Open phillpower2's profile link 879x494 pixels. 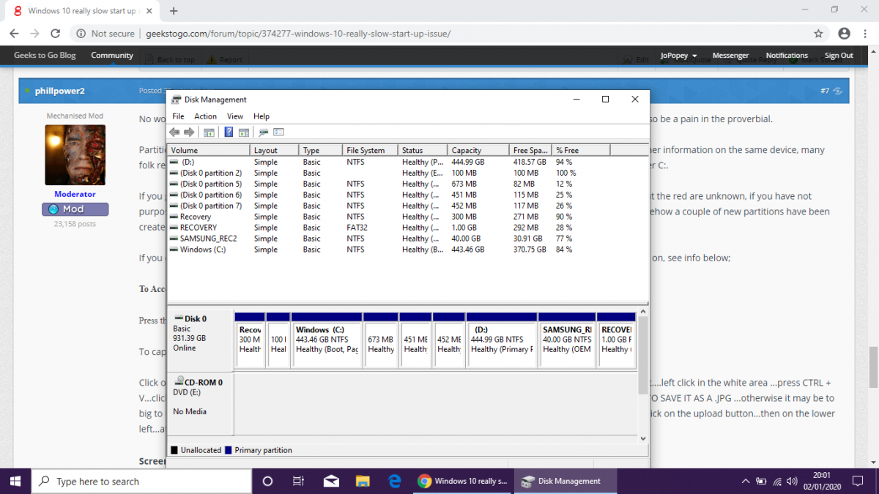pyautogui.click(x=60, y=91)
